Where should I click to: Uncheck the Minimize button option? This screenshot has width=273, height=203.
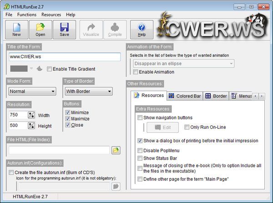[67, 112]
